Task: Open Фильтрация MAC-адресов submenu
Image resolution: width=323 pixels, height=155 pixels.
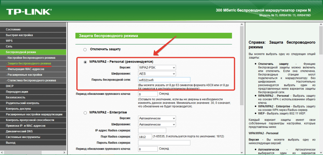Action: 33,69
